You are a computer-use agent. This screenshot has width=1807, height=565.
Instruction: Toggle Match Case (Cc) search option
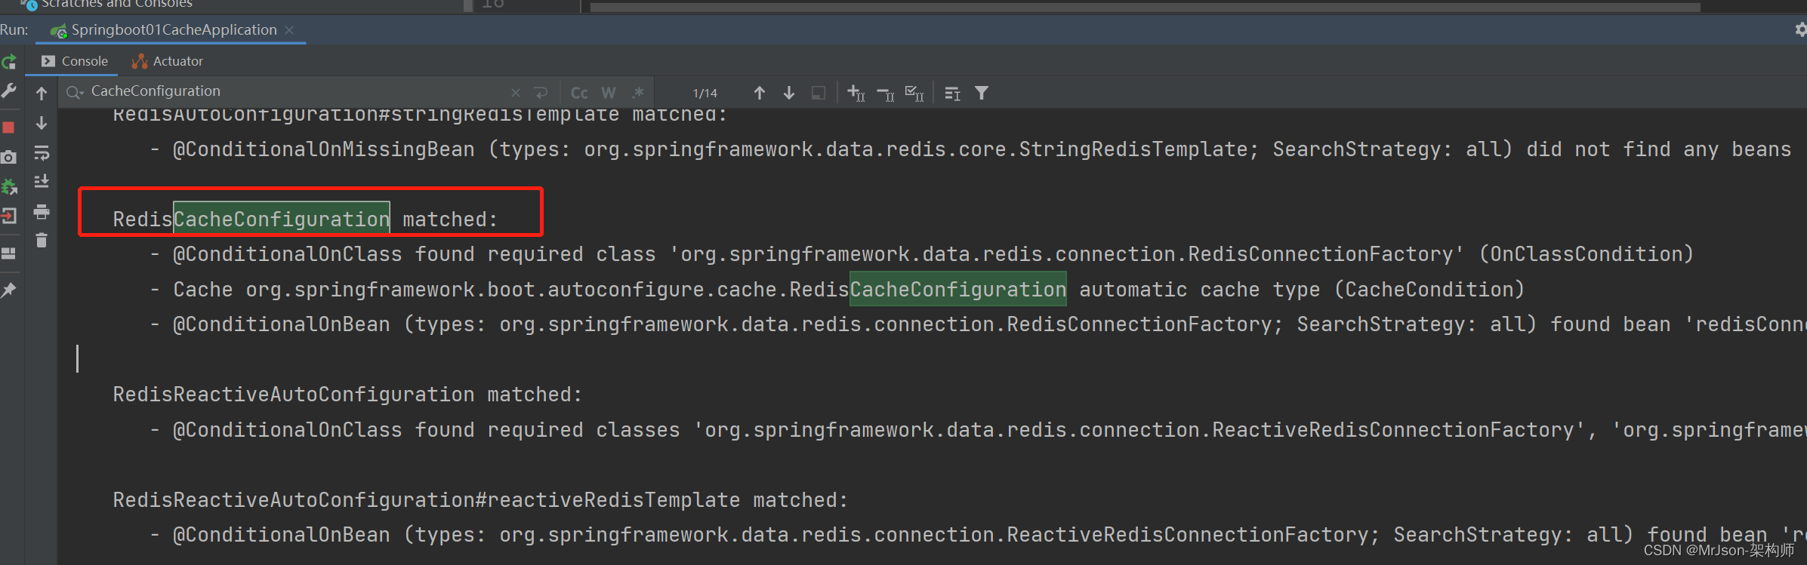coord(579,93)
